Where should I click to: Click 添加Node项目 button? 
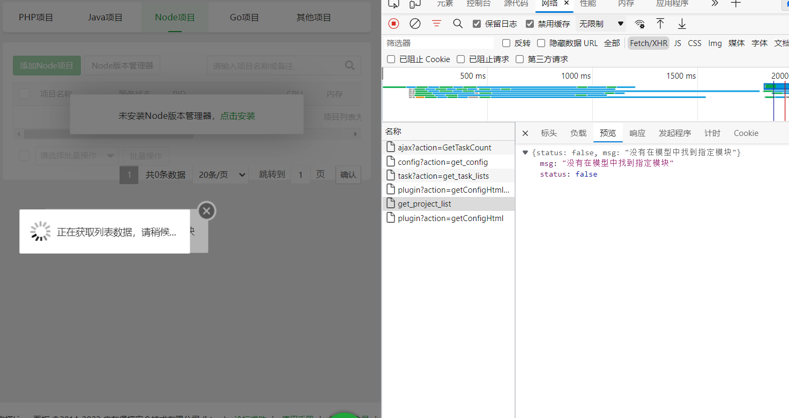tap(47, 65)
